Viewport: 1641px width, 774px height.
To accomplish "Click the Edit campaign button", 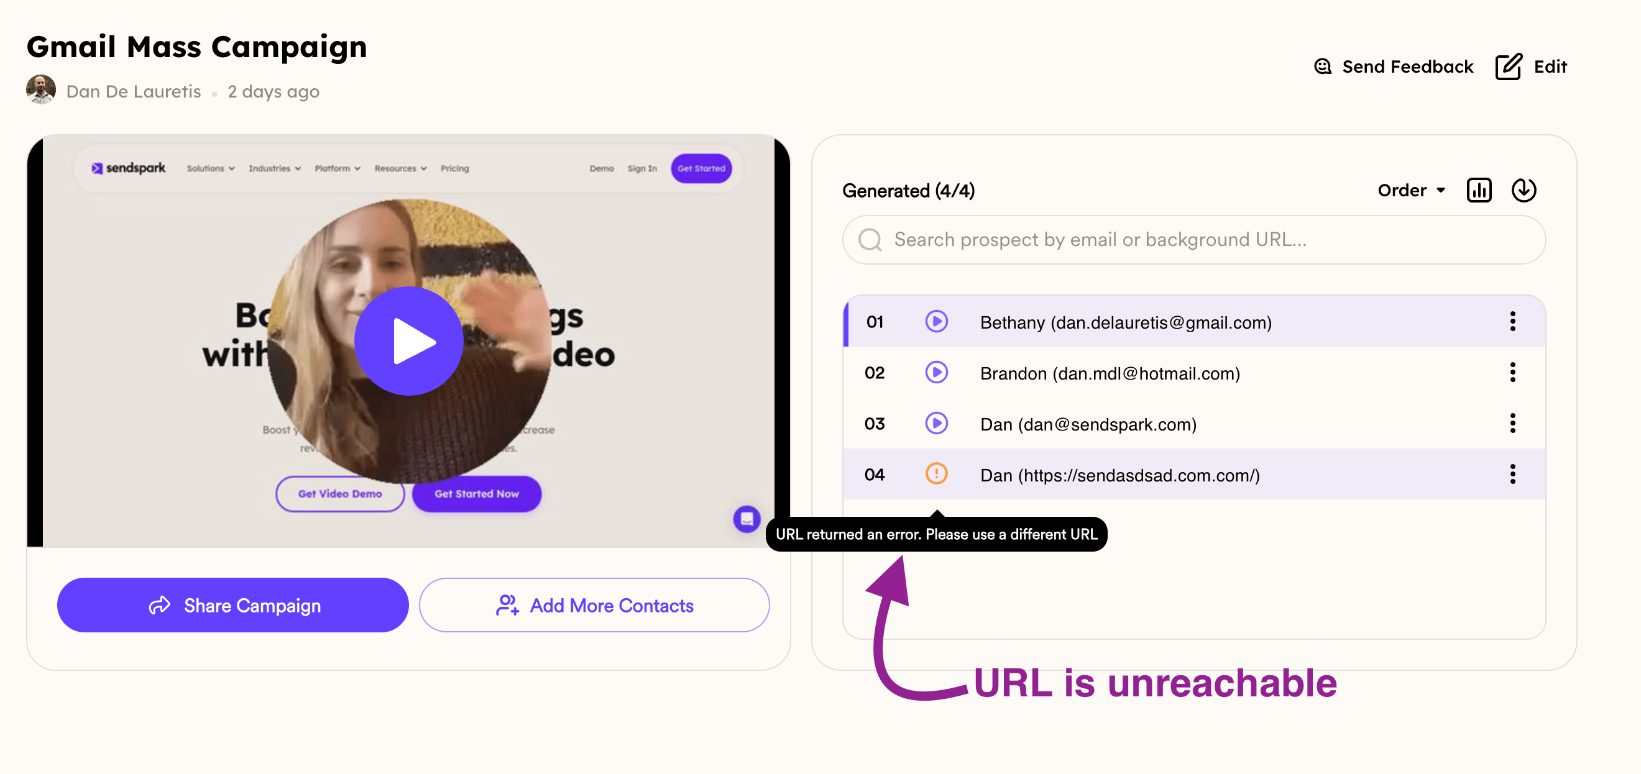I will [x=1530, y=66].
